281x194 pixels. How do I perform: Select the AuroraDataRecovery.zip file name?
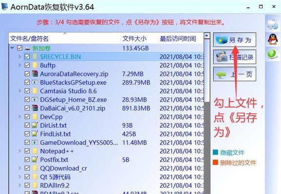point(74,74)
